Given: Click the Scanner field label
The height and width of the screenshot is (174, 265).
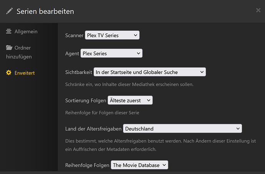Looking at the screenshot, I should tap(74, 35).
